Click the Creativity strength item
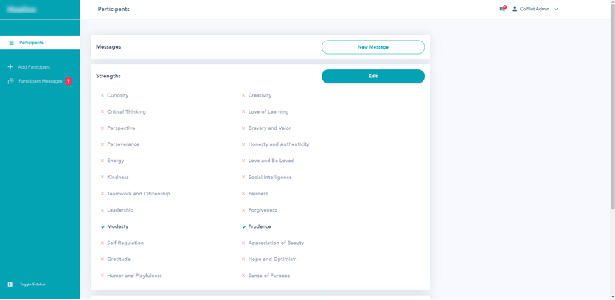 pos(260,95)
